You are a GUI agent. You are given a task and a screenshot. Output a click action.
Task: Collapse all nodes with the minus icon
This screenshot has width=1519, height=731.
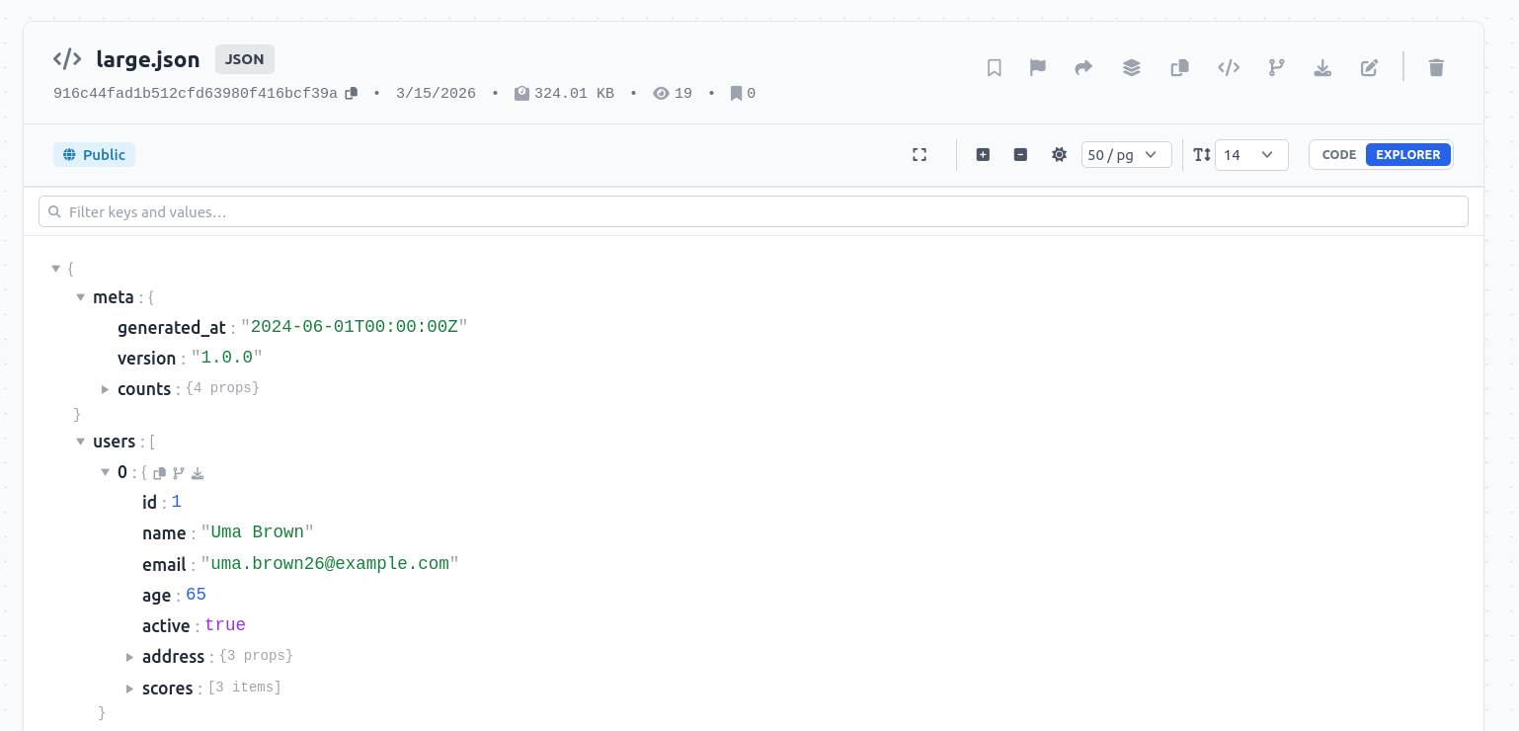click(x=1020, y=154)
